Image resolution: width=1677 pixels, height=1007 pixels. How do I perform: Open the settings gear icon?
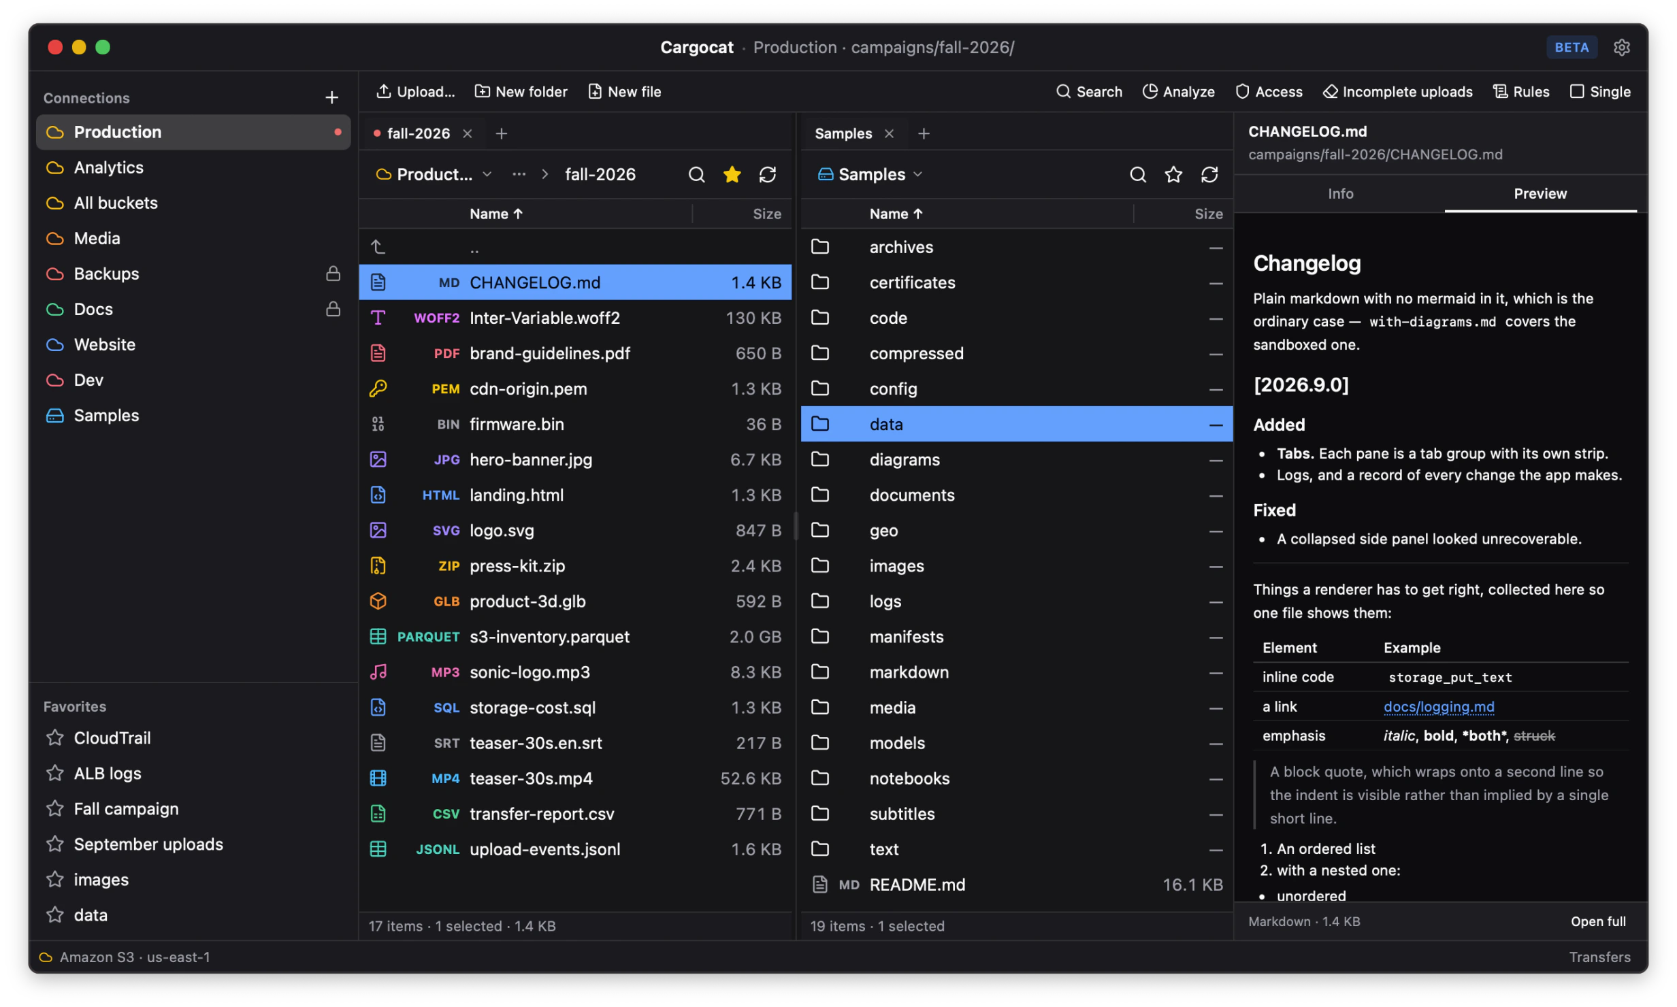click(1621, 48)
